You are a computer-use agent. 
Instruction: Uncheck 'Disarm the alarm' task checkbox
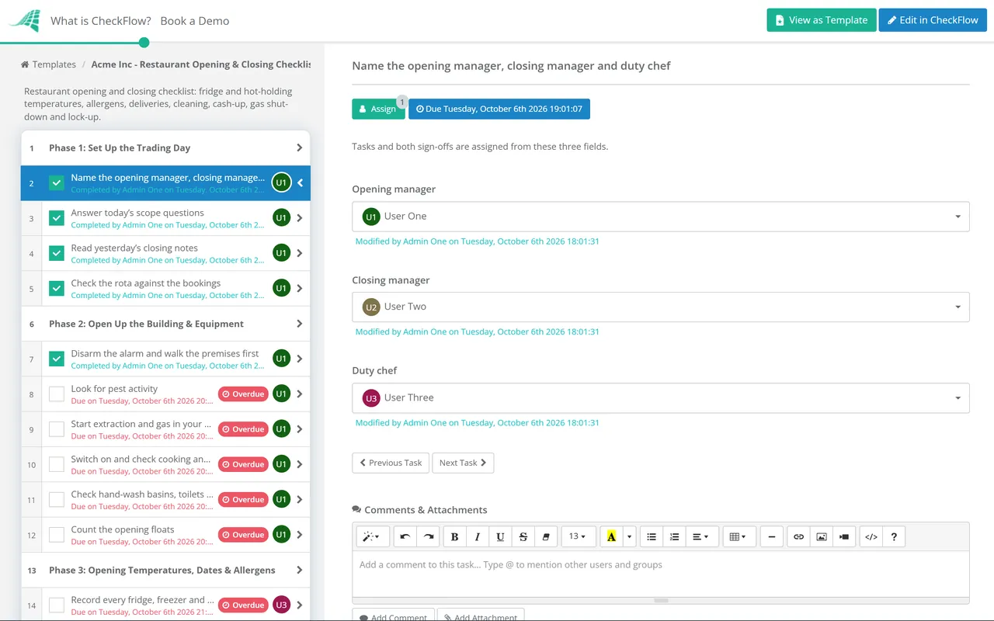pyautogui.click(x=57, y=359)
